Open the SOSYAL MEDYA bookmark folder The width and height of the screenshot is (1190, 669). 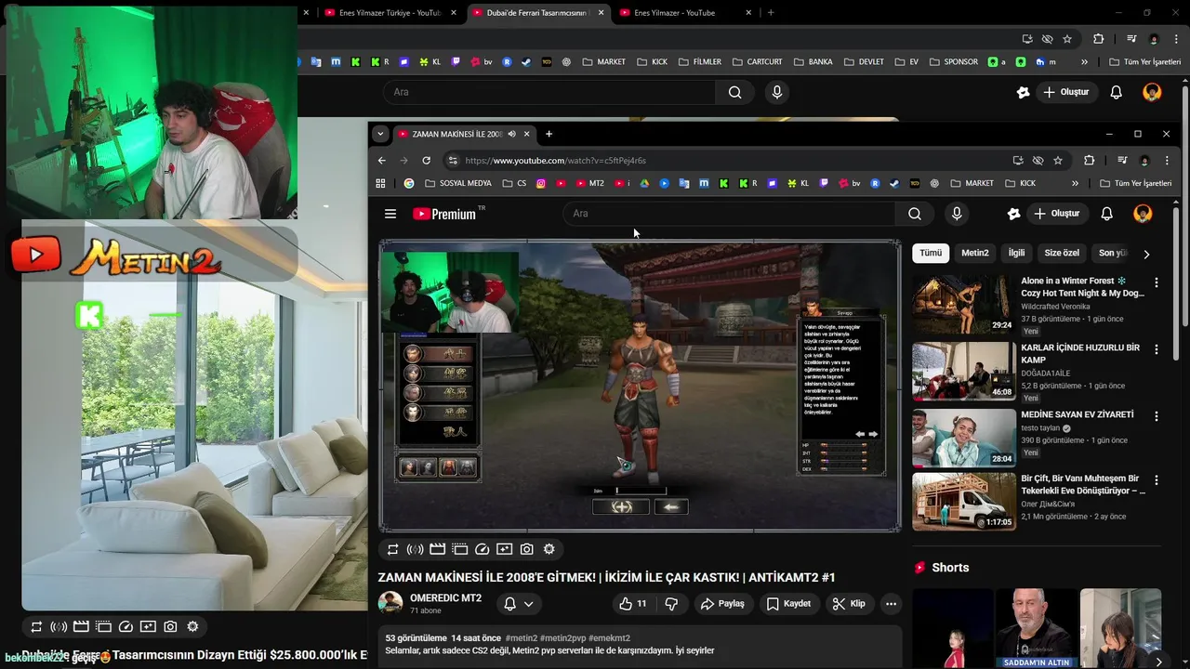[x=457, y=183]
